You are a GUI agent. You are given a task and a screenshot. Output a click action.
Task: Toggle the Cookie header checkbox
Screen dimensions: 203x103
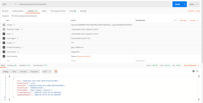click(4, 25)
